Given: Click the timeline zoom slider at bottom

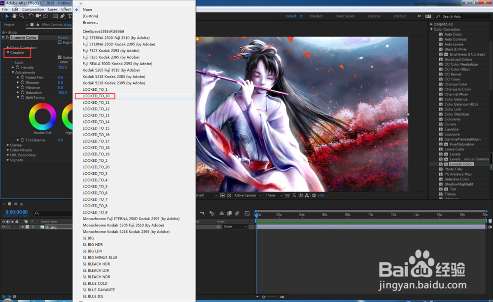Looking at the screenshot, I should [270, 297].
